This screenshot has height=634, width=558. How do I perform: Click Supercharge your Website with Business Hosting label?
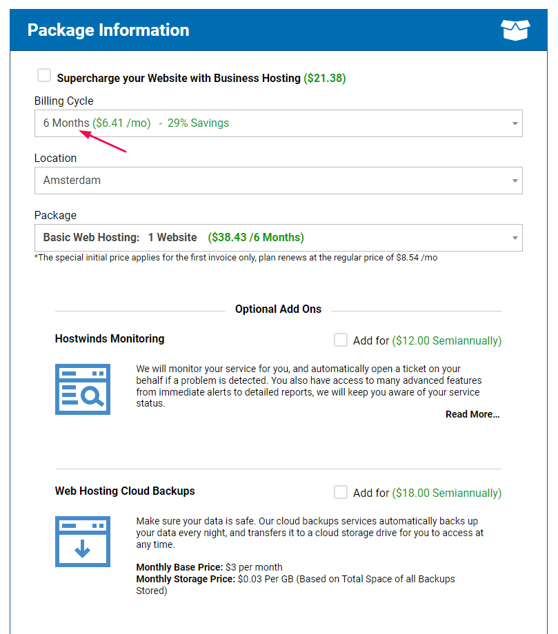pos(179,78)
